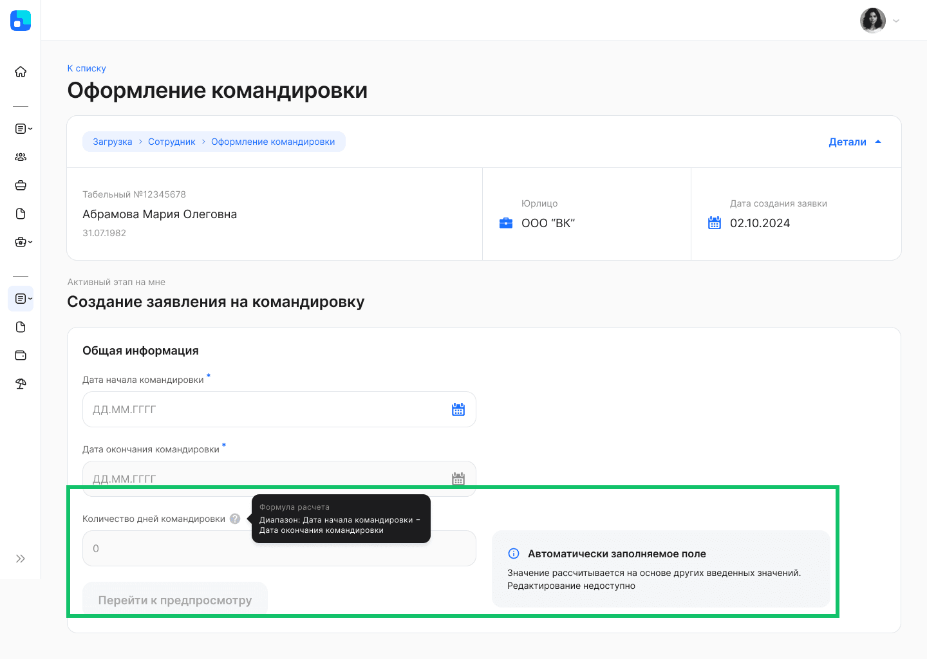
Task: Go back via 'К списку' link
Action: coord(86,68)
